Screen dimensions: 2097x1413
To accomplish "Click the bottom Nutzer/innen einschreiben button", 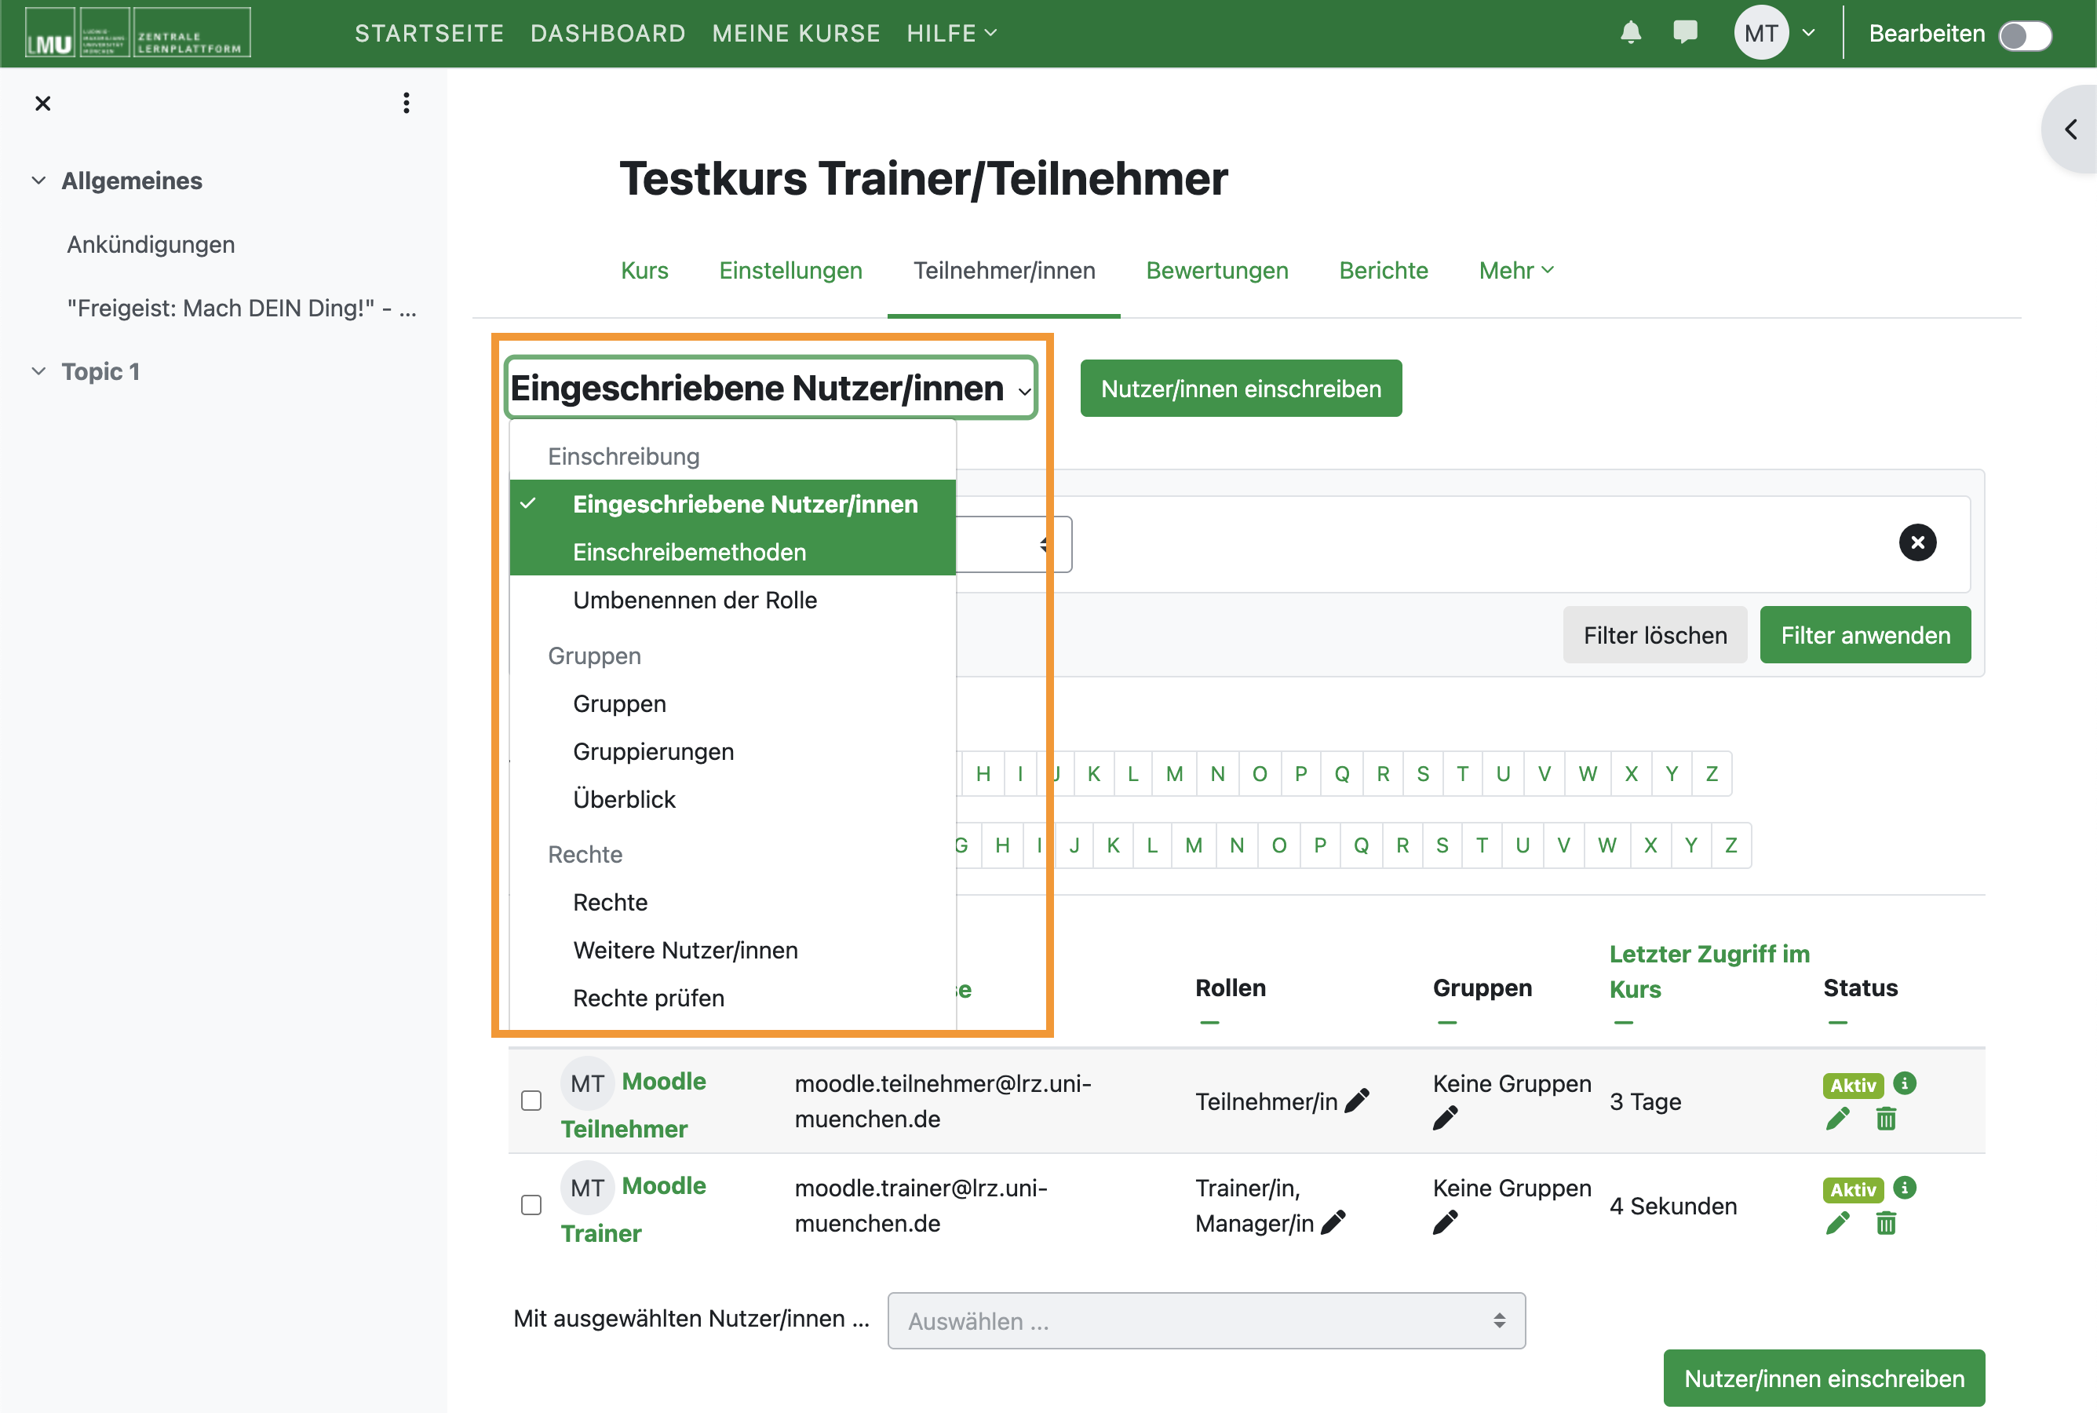I will point(1824,1378).
